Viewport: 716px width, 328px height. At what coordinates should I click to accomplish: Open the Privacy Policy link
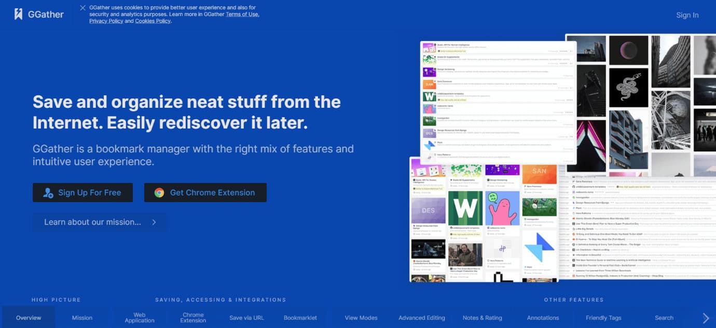coord(106,21)
